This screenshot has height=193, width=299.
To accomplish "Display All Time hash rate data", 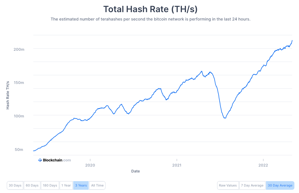I will click(x=97, y=185).
